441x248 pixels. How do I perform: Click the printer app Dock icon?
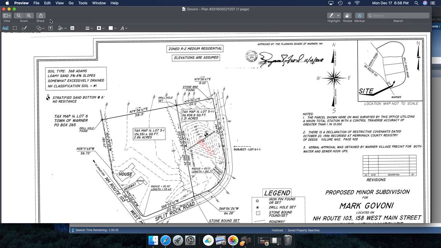245,240
